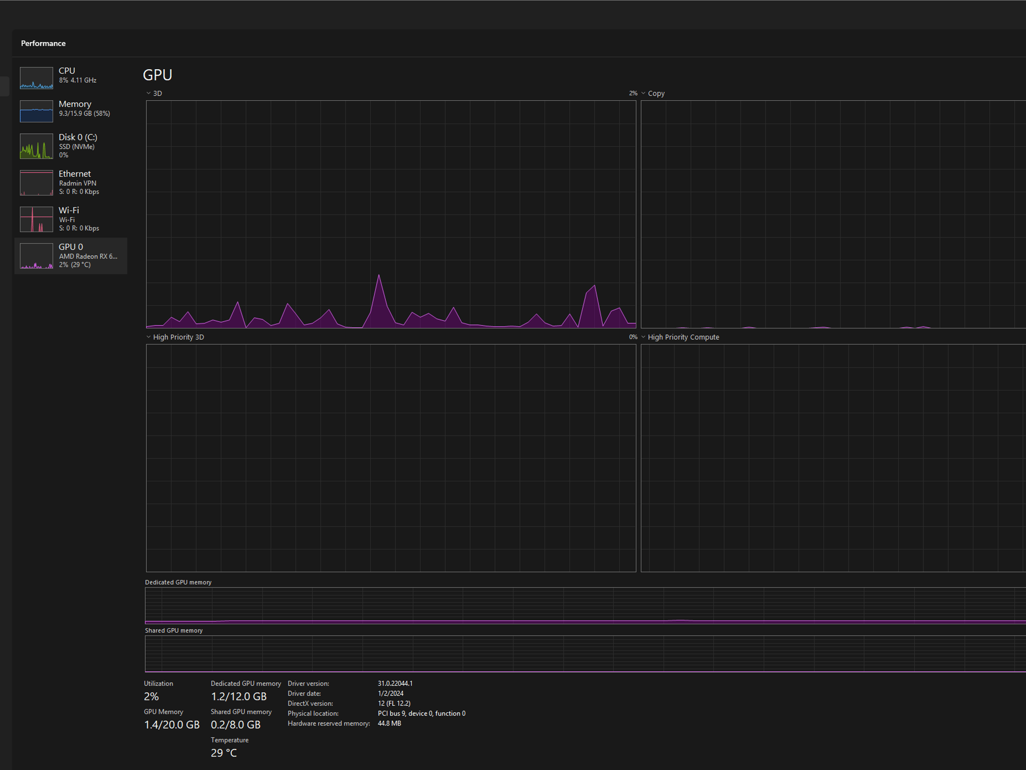Click the Disk 0 mini graph thumbnail
The width and height of the screenshot is (1026, 770).
(x=36, y=146)
